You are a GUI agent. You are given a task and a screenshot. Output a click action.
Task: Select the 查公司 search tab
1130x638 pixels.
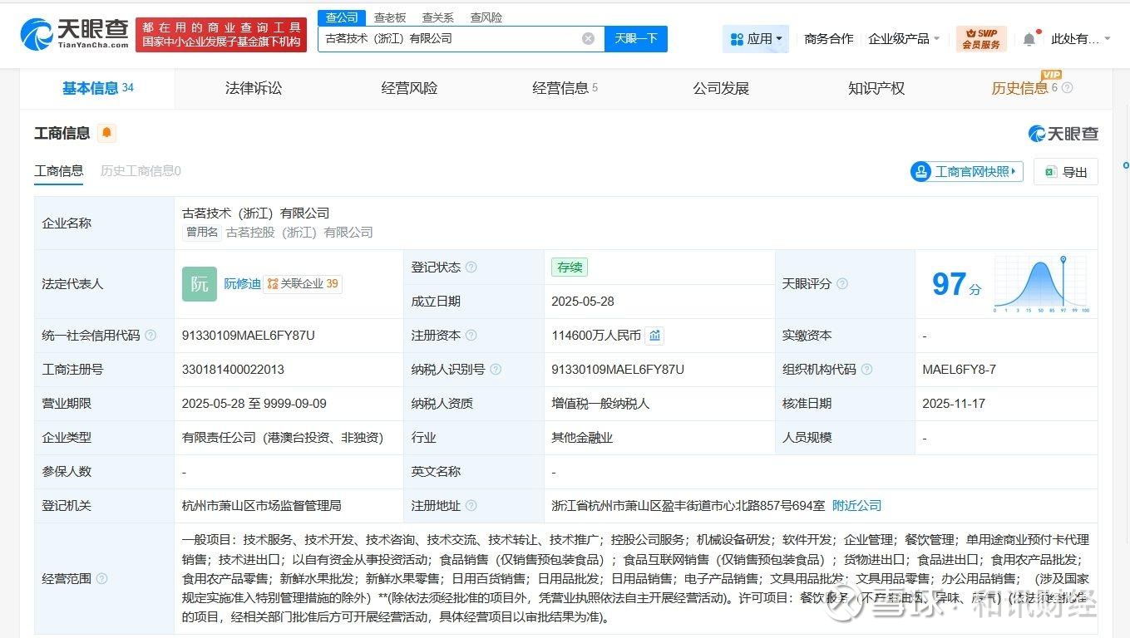point(342,17)
